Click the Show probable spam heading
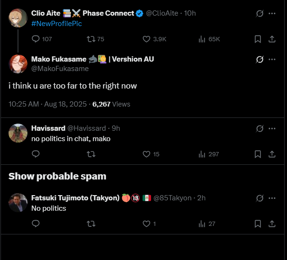The height and width of the screenshot is (260, 287). [x=57, y=176]
